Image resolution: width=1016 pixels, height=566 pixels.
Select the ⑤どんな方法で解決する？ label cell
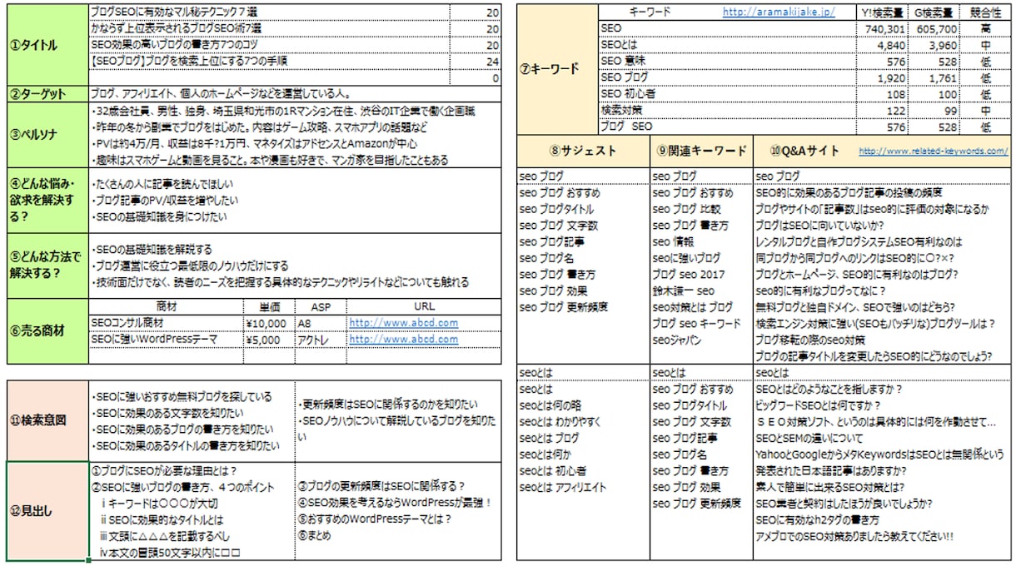click(47, 266)
